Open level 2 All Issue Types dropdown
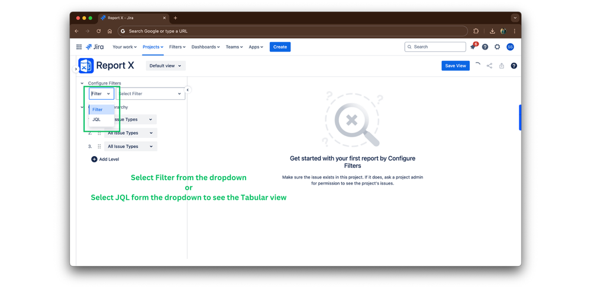 click(130, 133)
